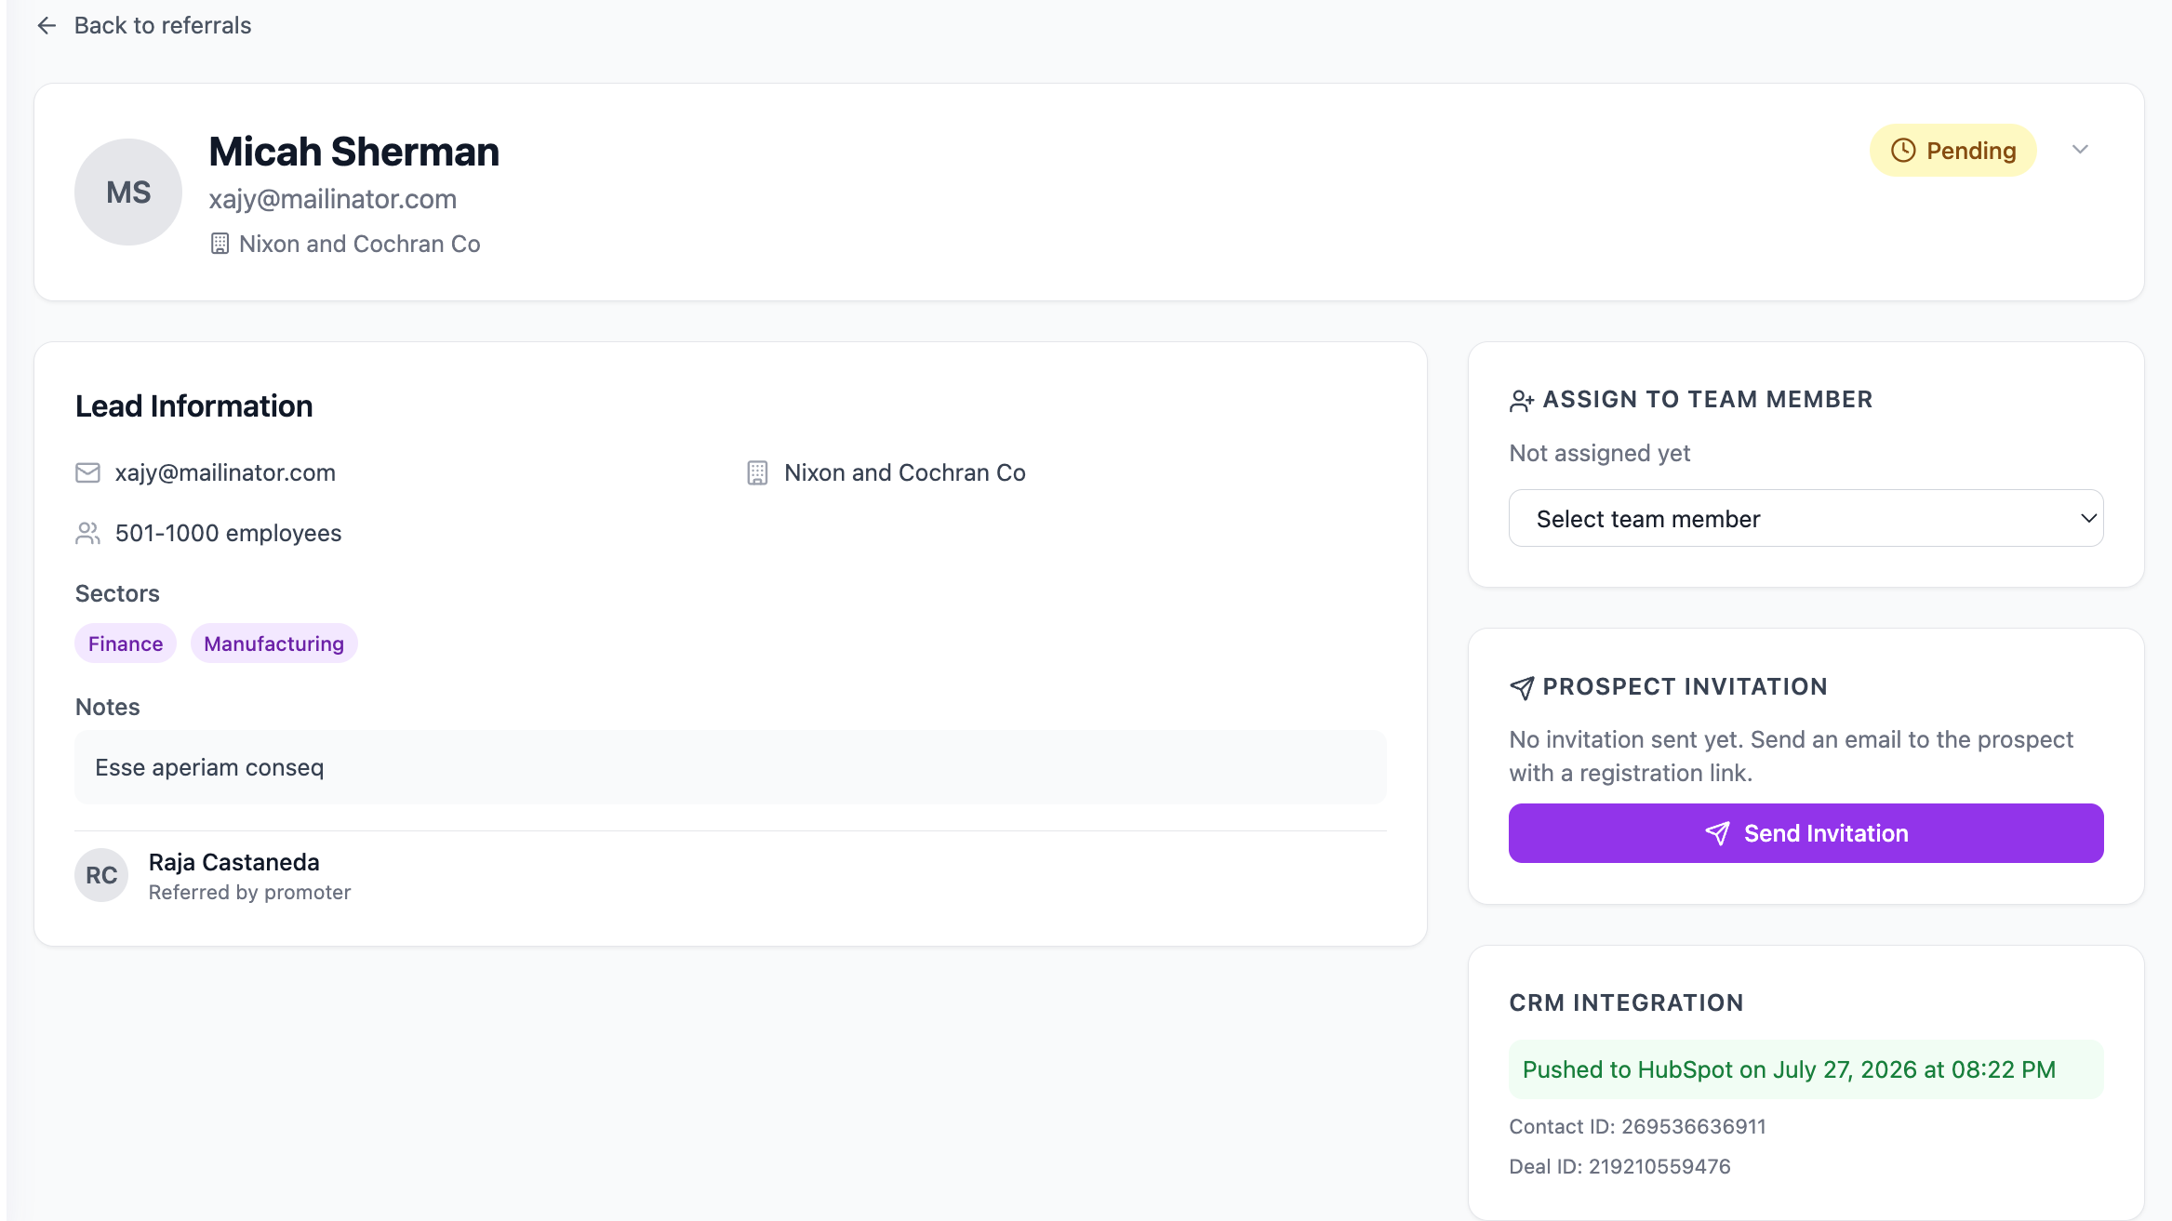Click the '501-1000 employees' text
This screenshot has height=1221, width=2172.
pyautogui.click(x=229, y=533)
